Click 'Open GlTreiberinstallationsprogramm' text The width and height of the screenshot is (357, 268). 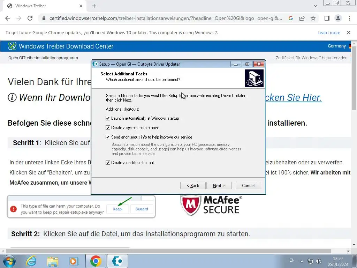[43, 58]
